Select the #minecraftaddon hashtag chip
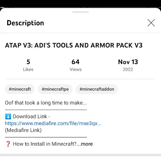Image resolution: width=161 pixels, height=161 pixels. coord(97,89)
